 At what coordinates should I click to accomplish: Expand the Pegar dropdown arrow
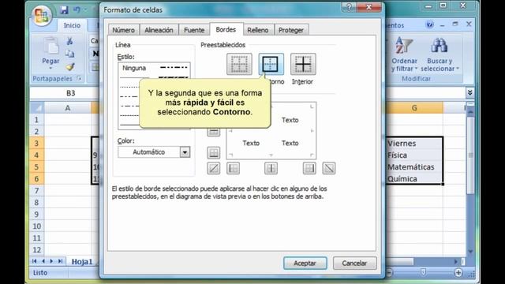50,69
